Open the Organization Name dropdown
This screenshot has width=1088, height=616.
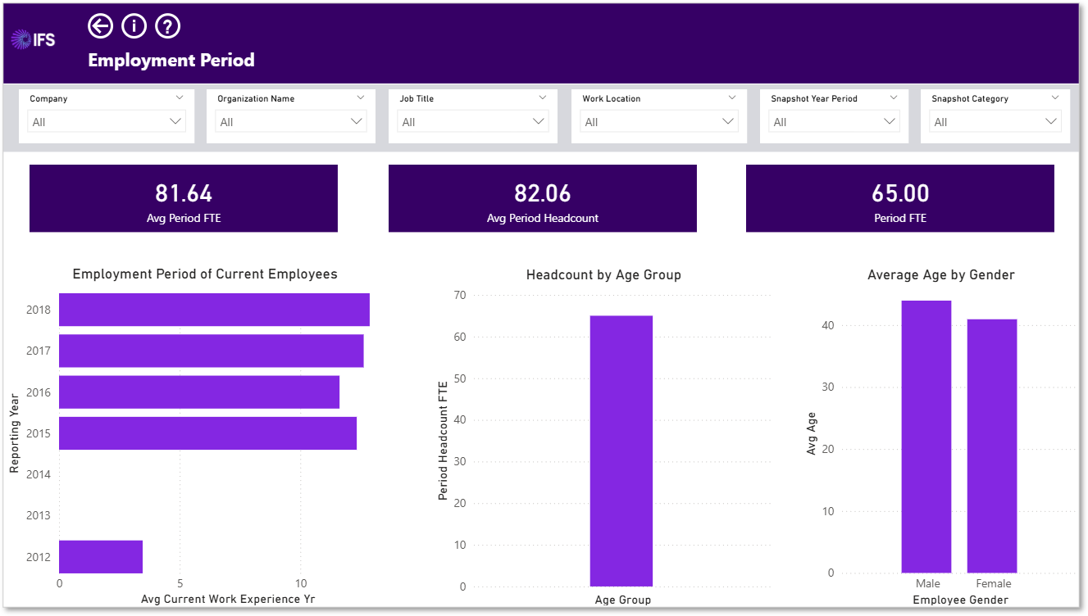(290, 122)
